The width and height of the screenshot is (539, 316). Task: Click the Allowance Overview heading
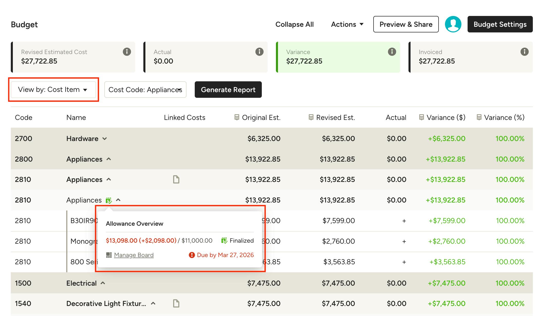click(135, 224)
